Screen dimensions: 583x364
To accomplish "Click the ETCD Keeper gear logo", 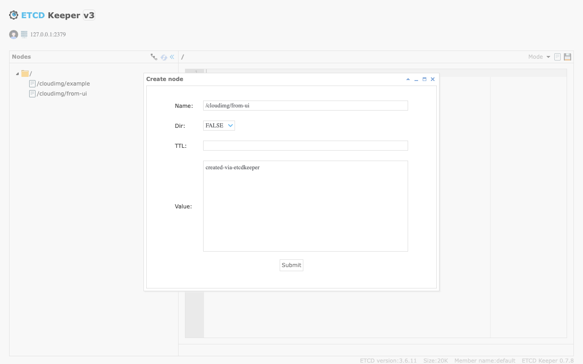I will point(14,15).
